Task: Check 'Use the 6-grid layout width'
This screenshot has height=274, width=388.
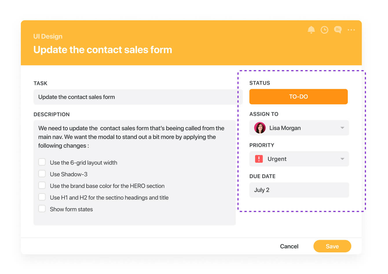Action: (42, 162)
